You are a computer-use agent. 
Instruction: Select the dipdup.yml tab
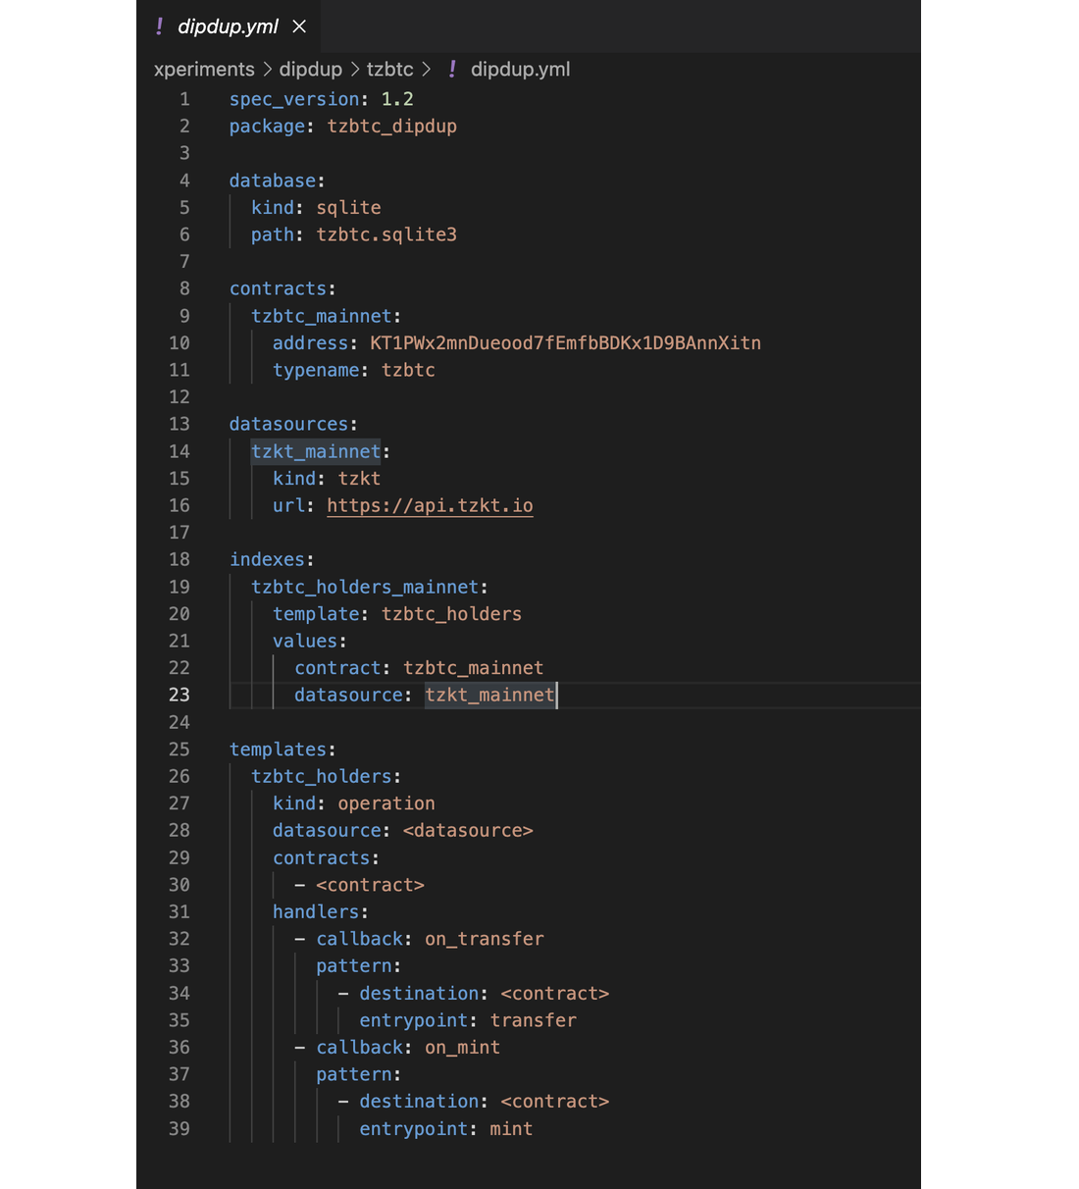pos(228,26)
